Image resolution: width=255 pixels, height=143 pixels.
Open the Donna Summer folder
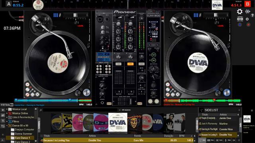click(x=24, y=134)
